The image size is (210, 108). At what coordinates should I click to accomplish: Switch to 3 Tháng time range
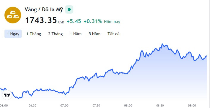pos(56,34)
